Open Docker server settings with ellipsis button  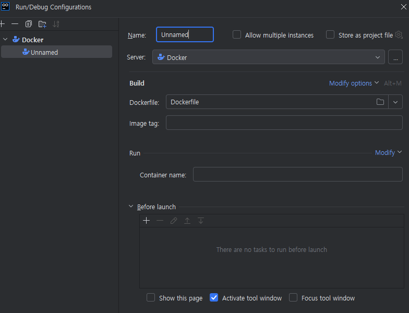tap(395, 57)
